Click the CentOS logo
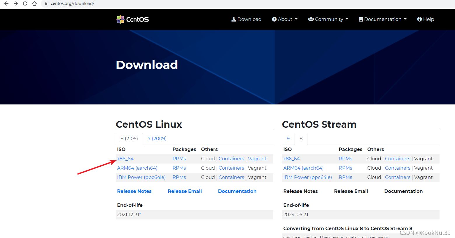 click(x=132, y=19)
